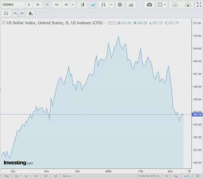This screenshot has height=179, width=203.
Task: Expand the bar style dropdown arrow
Action: click(x=111, y=5)
